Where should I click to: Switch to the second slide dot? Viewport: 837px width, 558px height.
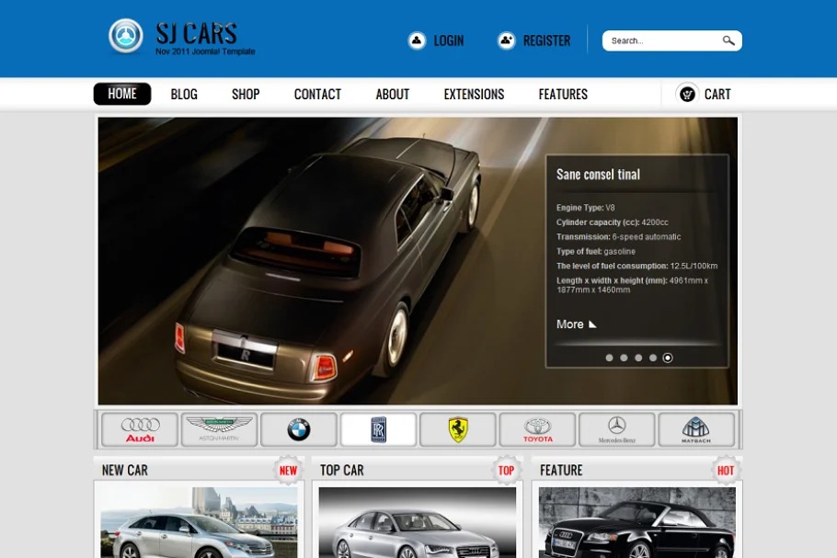coord(624,358)
